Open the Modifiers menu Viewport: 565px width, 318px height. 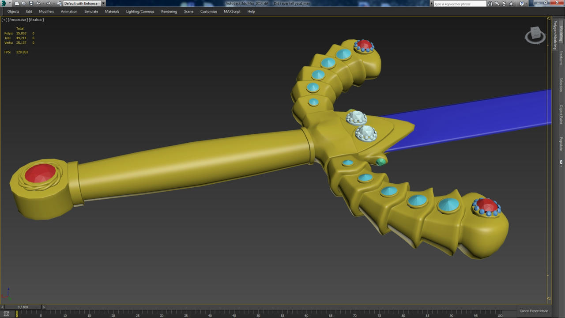coord(46,11)
